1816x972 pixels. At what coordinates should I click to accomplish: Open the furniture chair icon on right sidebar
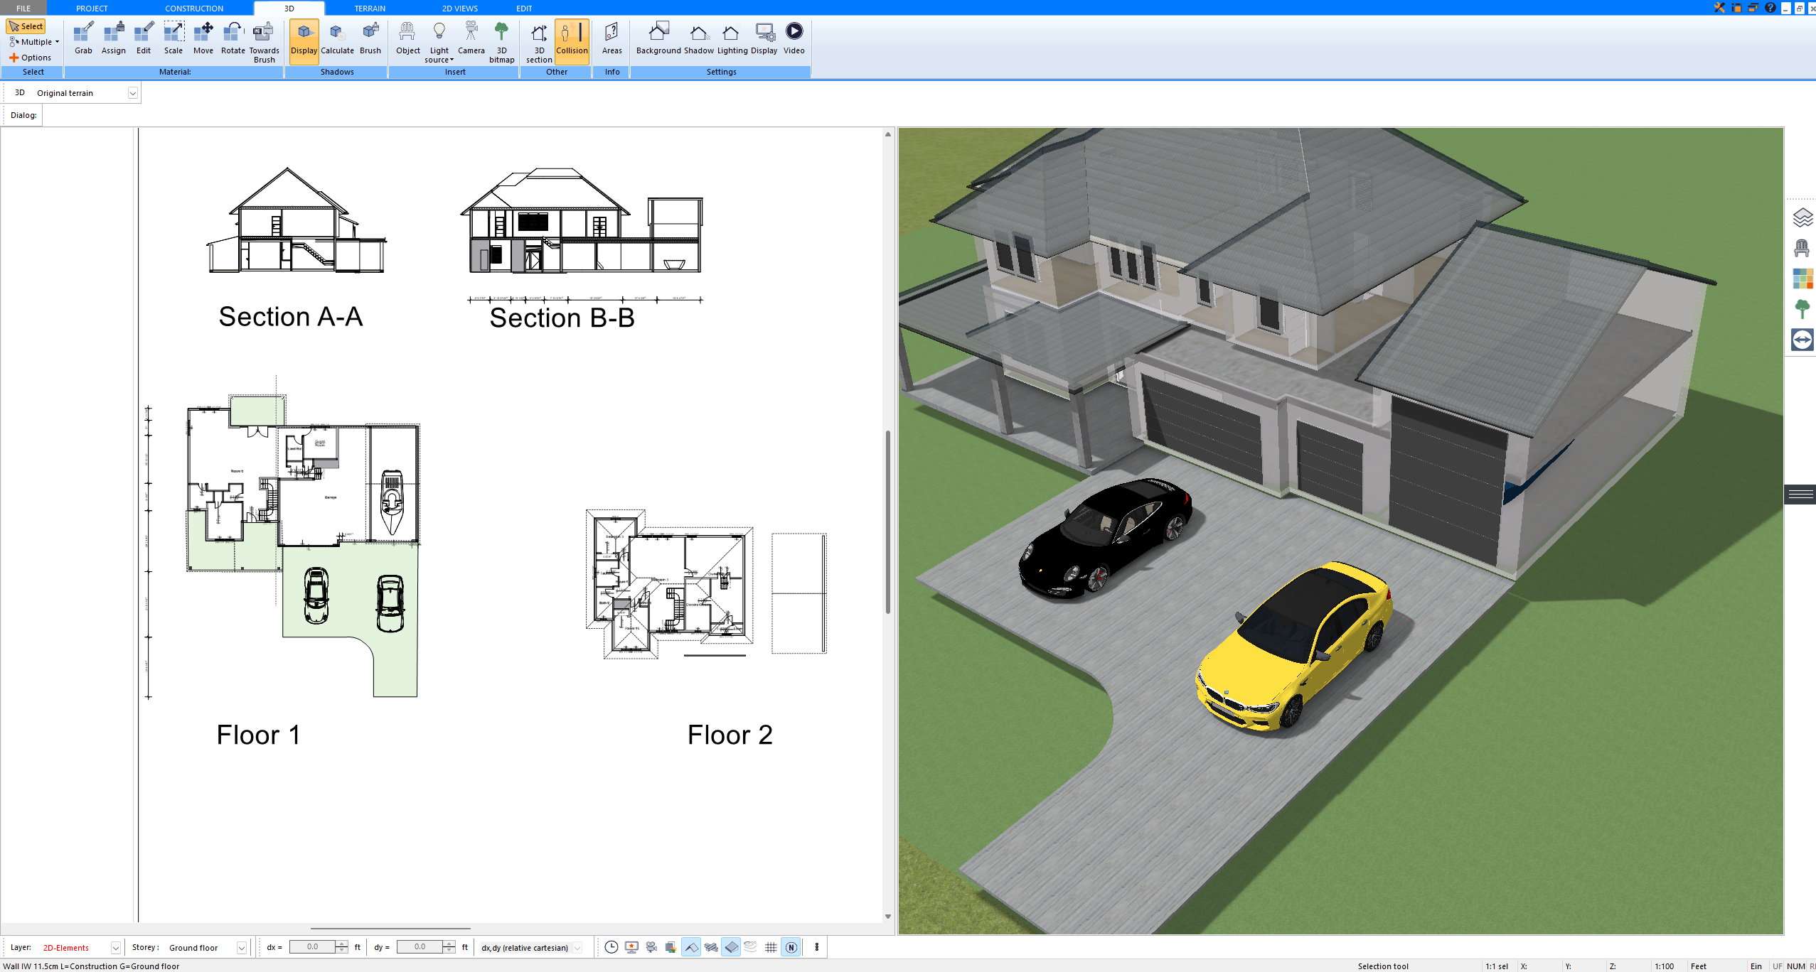pos(1802,248)
